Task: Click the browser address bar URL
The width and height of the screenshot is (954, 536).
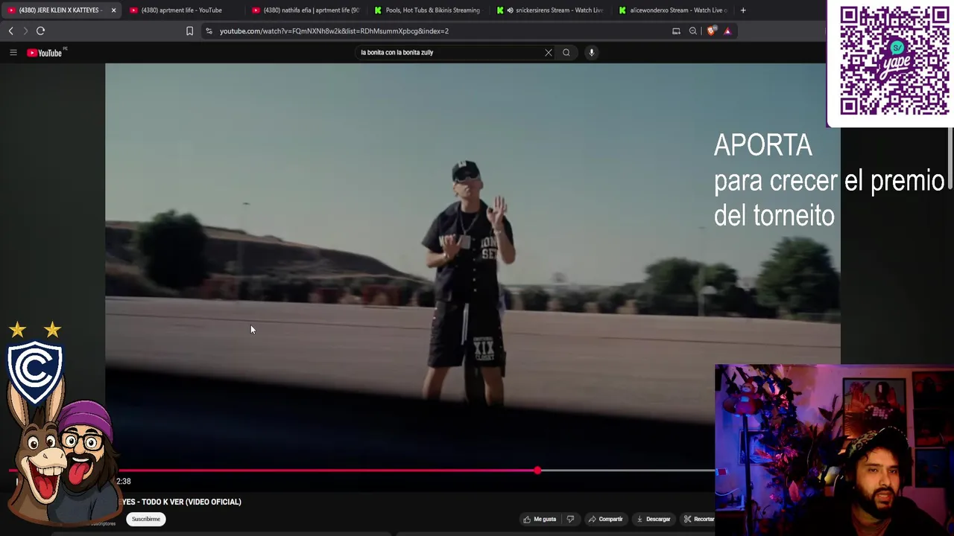Action: pos(334,31)
